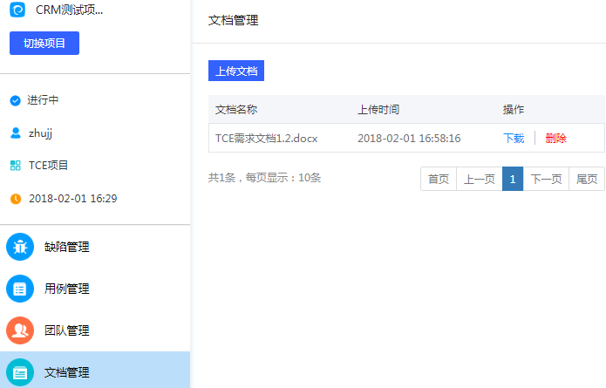The width and height of the screenshot is (606, 388).
Task: Jump to 尾页 last page
Action: pyautogui.click(x=587, y=179)
